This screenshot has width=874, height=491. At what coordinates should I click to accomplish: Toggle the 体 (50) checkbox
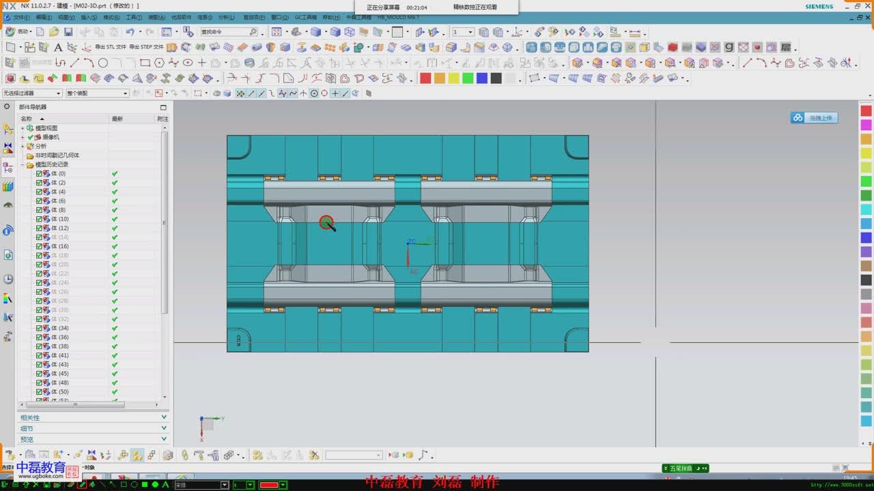39,392
